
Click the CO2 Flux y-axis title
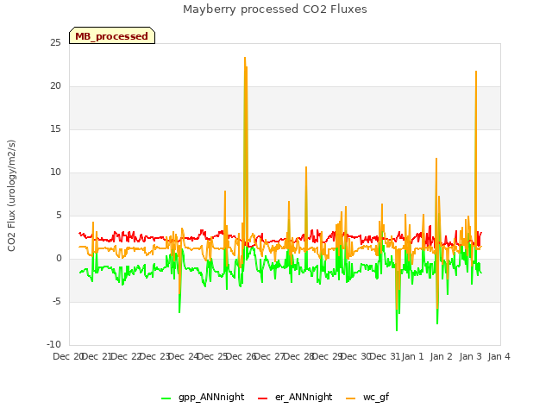tap(11, 196)
